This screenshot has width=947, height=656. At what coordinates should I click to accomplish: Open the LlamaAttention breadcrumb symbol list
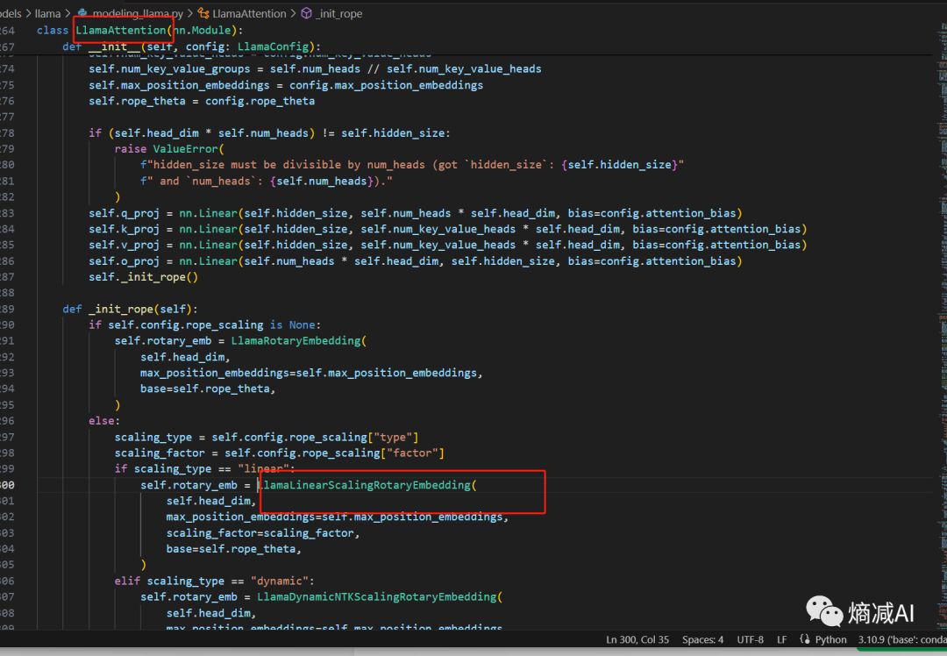(249, 13)
